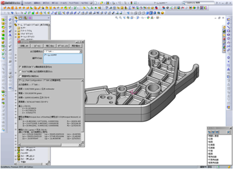The height and width of the screenshot is (169, 233).
Task: Open the ConfigurationManager tab icon
Action: [x=25, y=18]
